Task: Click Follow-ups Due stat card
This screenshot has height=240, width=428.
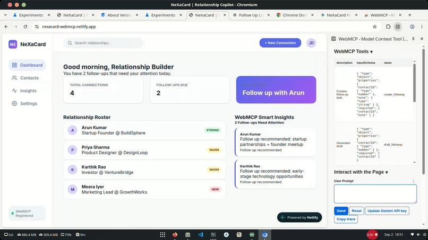Action: (x=190, y=90)
